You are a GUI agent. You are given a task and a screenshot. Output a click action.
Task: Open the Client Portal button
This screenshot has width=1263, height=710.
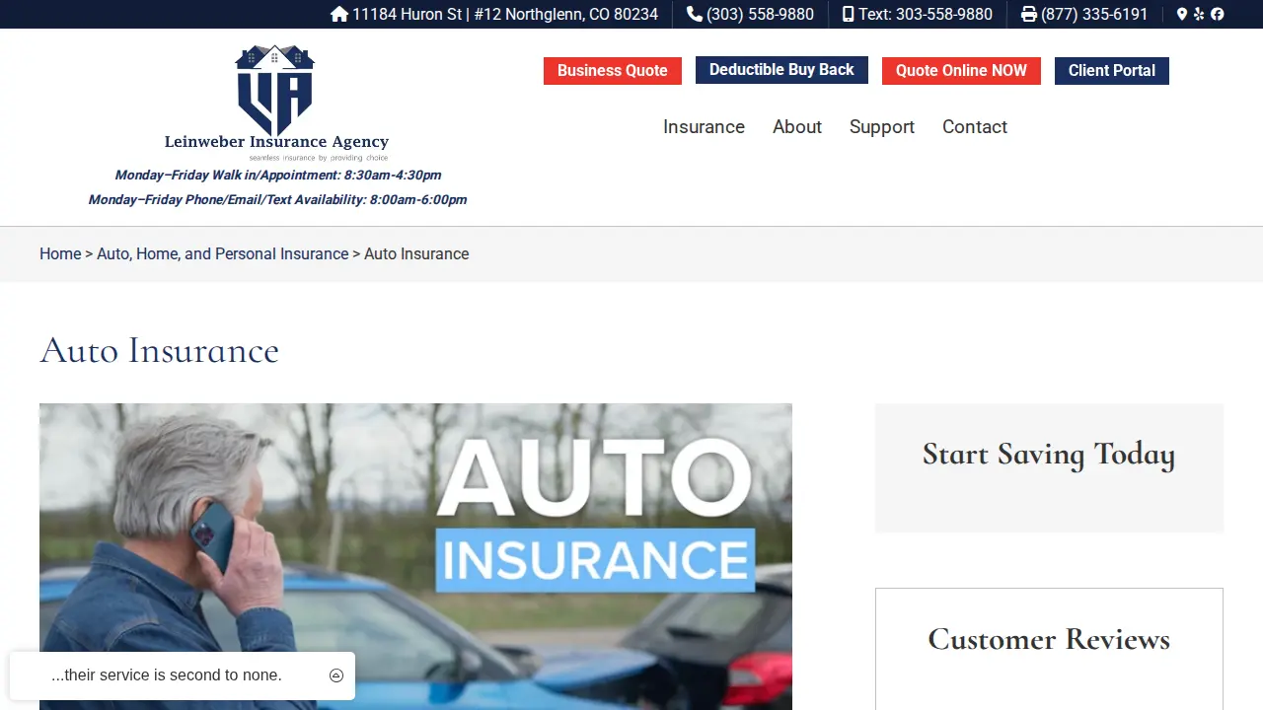1112,71
